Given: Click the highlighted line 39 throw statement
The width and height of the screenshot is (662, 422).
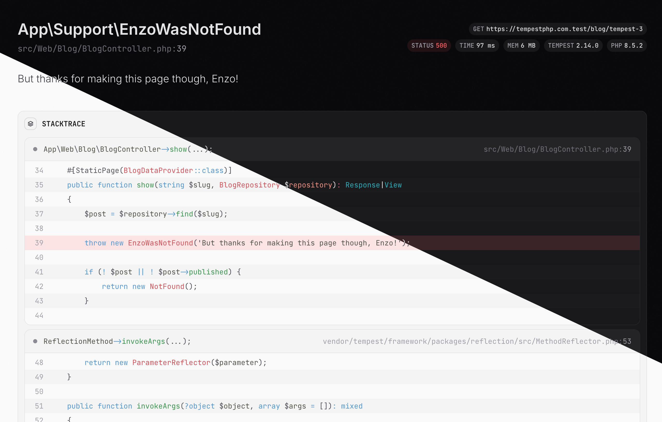Looking at the screenshot, I should click(x=247, y=243).
